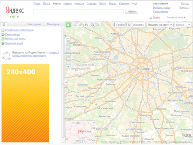Open Схема метро link in header

(x=160, y=12)
